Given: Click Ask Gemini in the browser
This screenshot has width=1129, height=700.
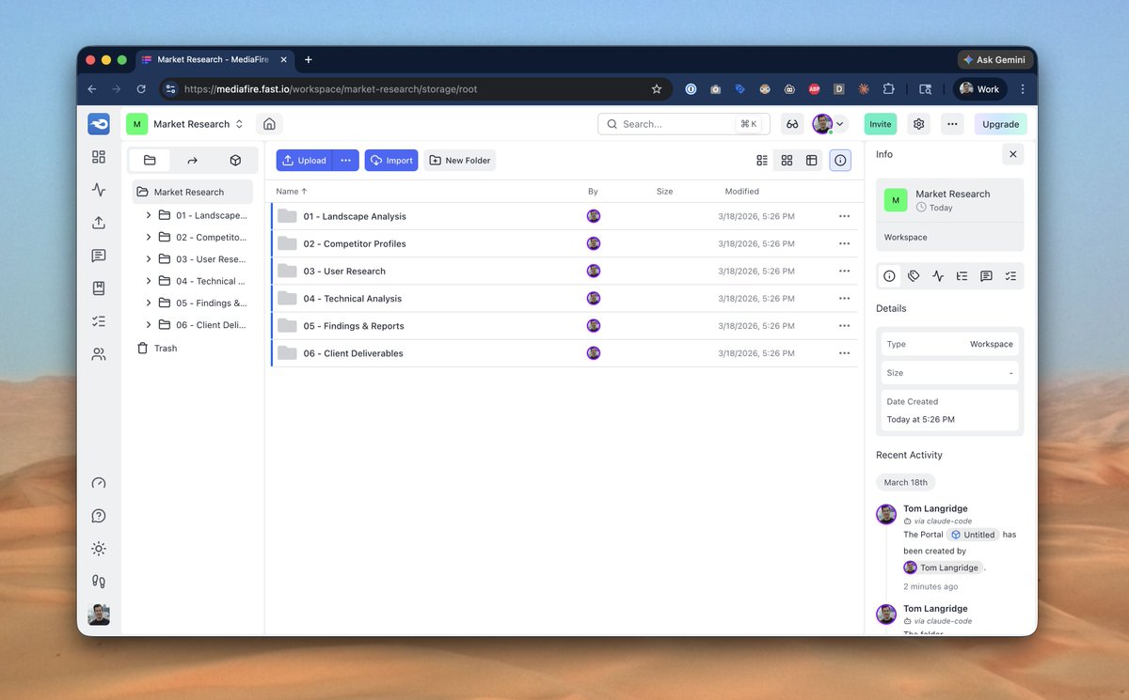Looking at the screenshot, I should pos(996,59).
